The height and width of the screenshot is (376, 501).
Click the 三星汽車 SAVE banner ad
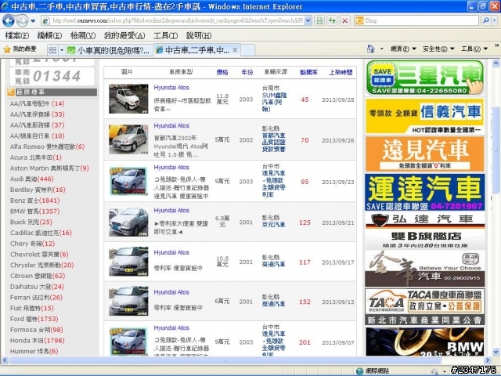[x=424, y=78]
